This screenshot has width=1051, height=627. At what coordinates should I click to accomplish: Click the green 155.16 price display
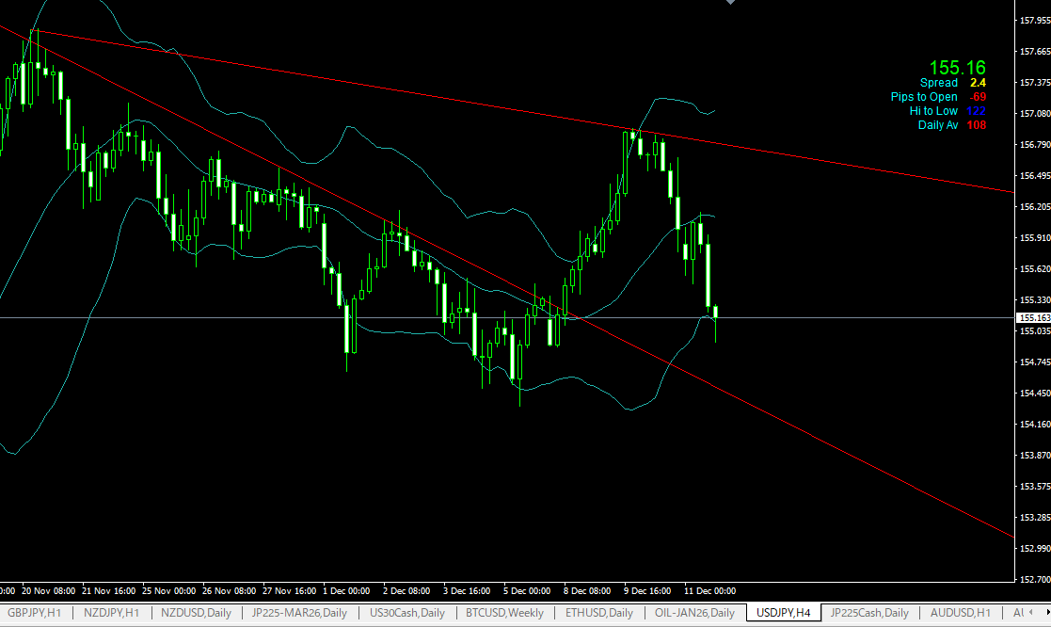[x=957, y=68]
